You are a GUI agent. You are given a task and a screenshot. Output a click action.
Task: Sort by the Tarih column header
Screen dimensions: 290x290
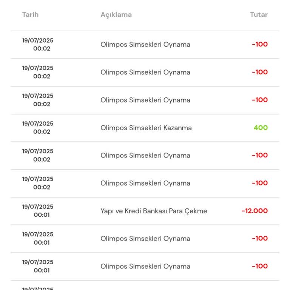coord(30,15)
